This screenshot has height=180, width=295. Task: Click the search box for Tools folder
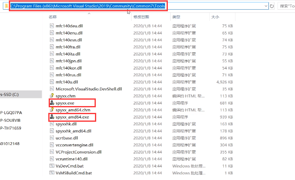pos(286,6)
